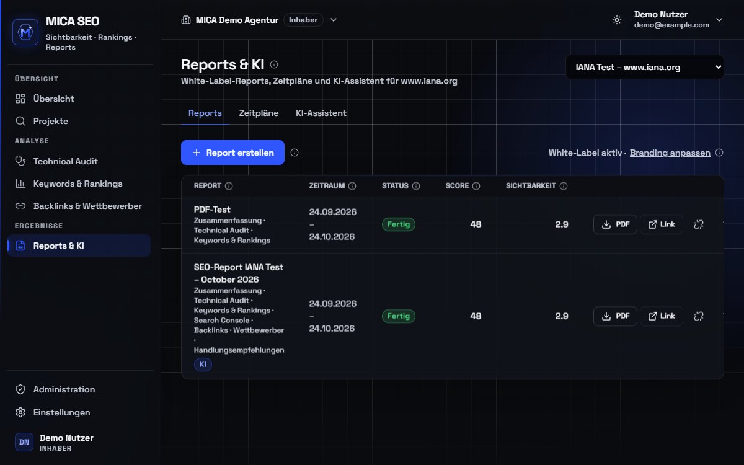Open Technical Audit section
This screenshot has width=744, height=465.
79,161
